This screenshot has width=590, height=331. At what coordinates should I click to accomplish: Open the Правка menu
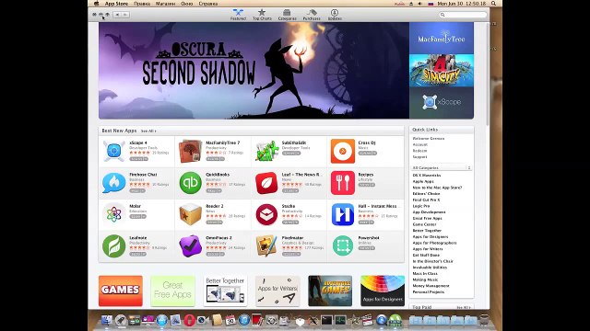pos(142,4)
